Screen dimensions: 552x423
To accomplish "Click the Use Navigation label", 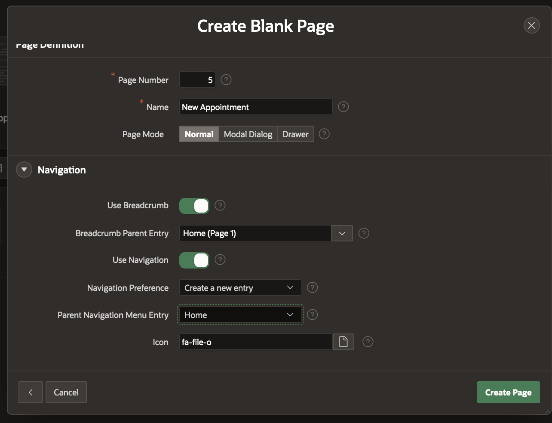I will (x=141, y=260).
